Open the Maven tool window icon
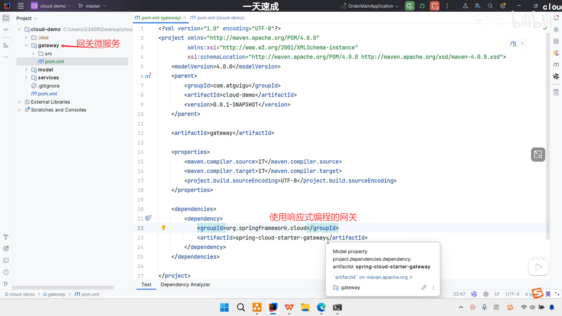Image resolution: width=562 pixels, height=316 pixels. point(556,65)
